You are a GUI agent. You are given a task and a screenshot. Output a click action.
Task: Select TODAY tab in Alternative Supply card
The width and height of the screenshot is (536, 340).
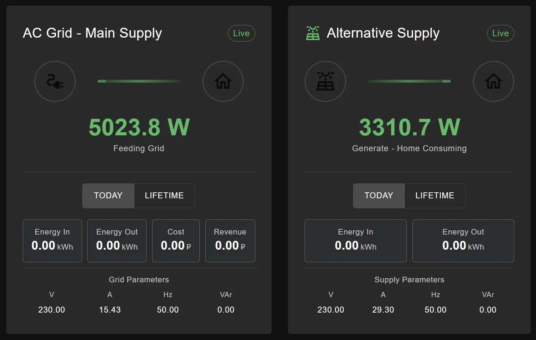379,196
